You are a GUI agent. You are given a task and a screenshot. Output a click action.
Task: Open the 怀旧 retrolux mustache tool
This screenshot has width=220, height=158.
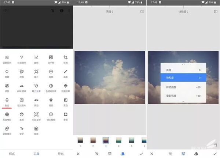coord(36,103)
